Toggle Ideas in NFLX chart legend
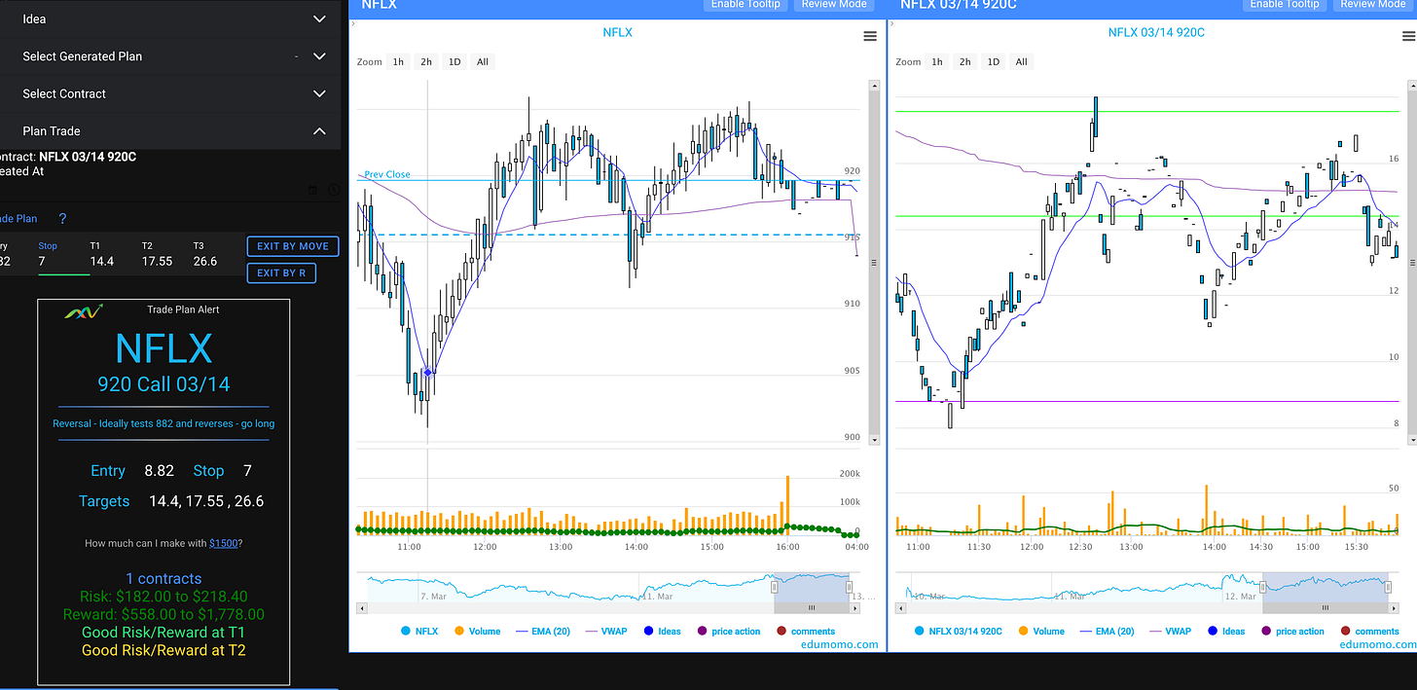The height and width of the screenshot is (690, 1417). (x=662, y=631)
